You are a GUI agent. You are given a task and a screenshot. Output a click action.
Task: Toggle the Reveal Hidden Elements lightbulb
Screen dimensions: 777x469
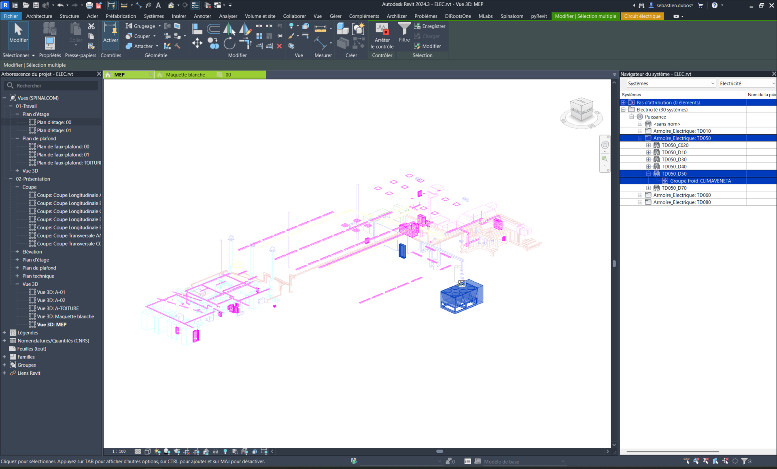[225, 452]
